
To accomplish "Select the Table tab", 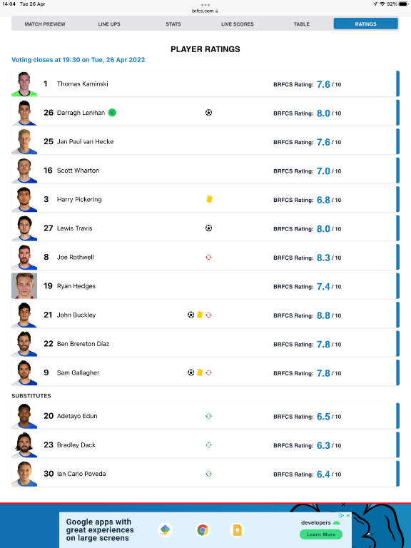I will 302,24.
